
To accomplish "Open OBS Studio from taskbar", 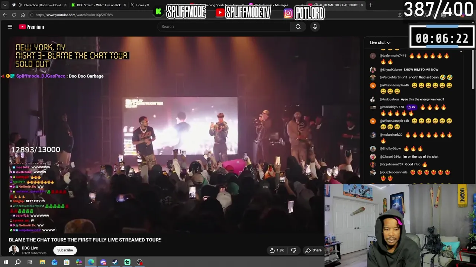I will pyautogui.click(x=140, y=262).
